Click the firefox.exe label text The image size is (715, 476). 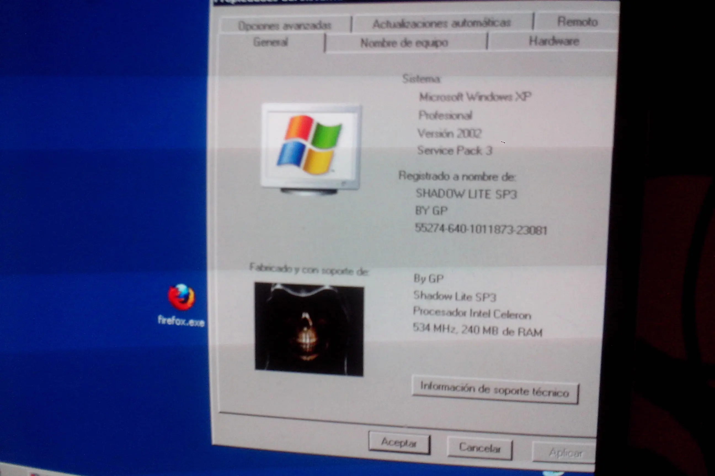(181, 321)
